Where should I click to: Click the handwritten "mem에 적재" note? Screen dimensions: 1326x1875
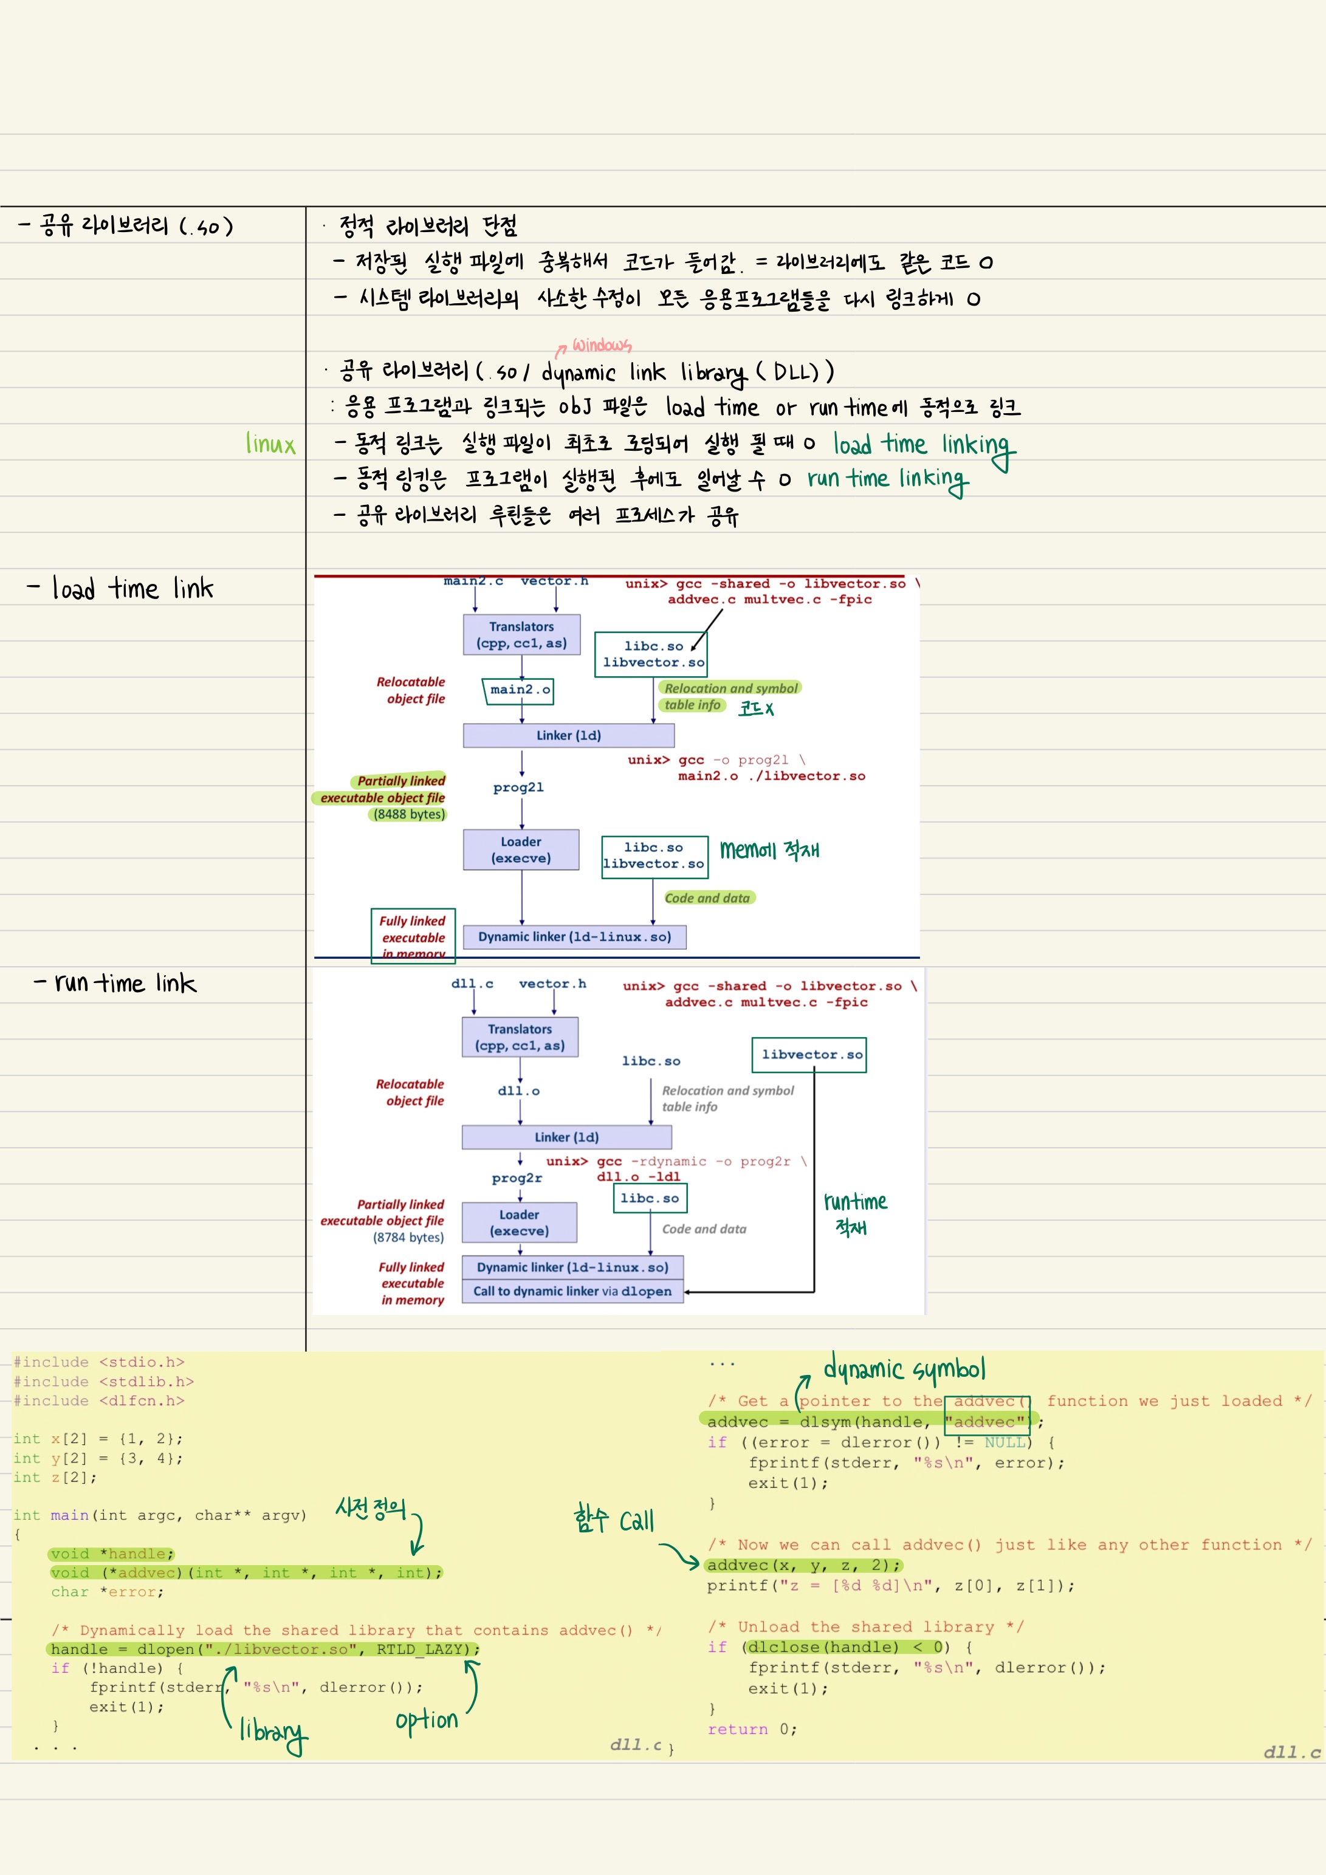[769, 850]
